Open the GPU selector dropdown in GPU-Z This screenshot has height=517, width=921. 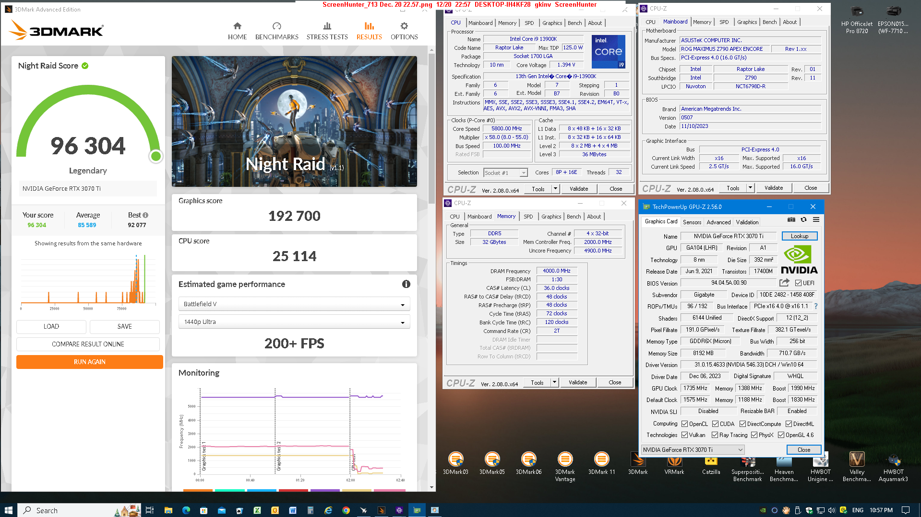693,449
